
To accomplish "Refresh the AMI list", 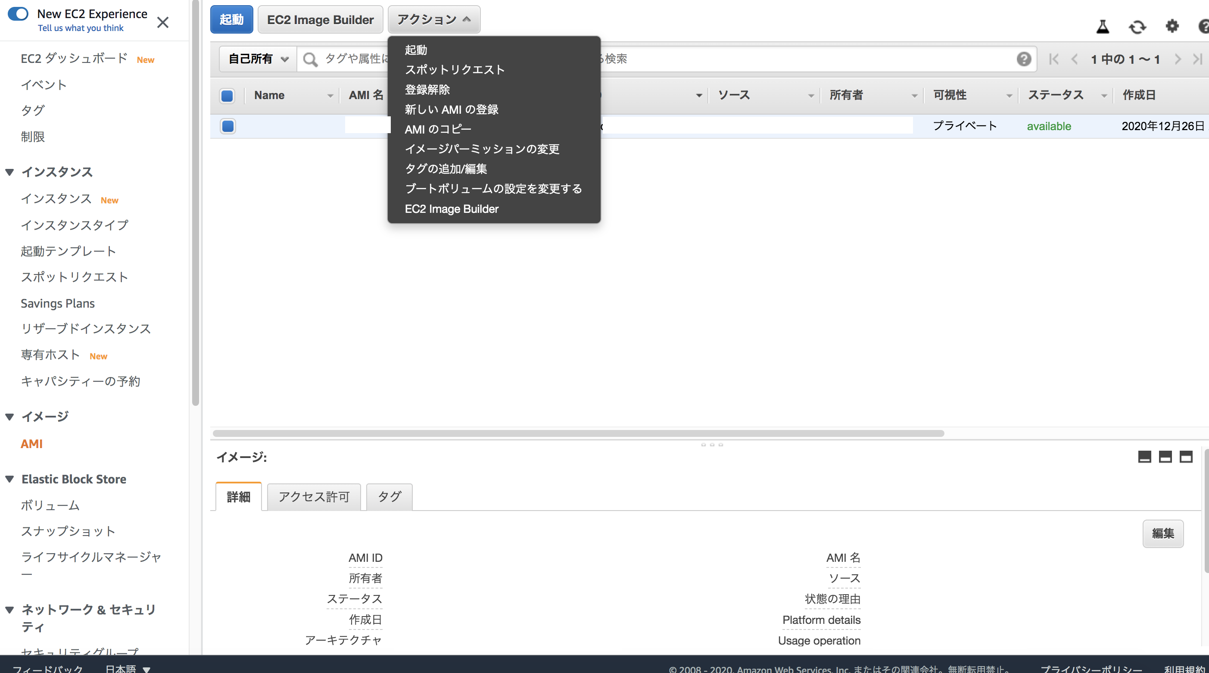I will click(x=1137, y=27).
